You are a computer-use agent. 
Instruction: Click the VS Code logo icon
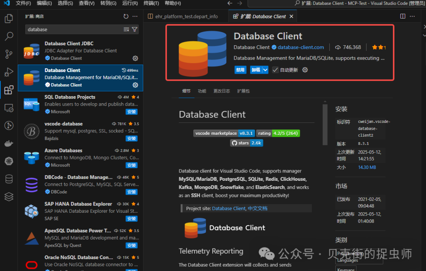[x=7, y=3]
